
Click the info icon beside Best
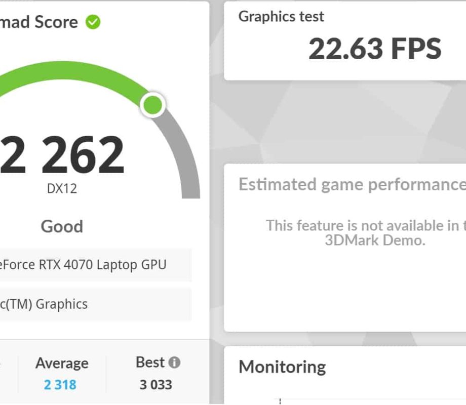[174, 362]
